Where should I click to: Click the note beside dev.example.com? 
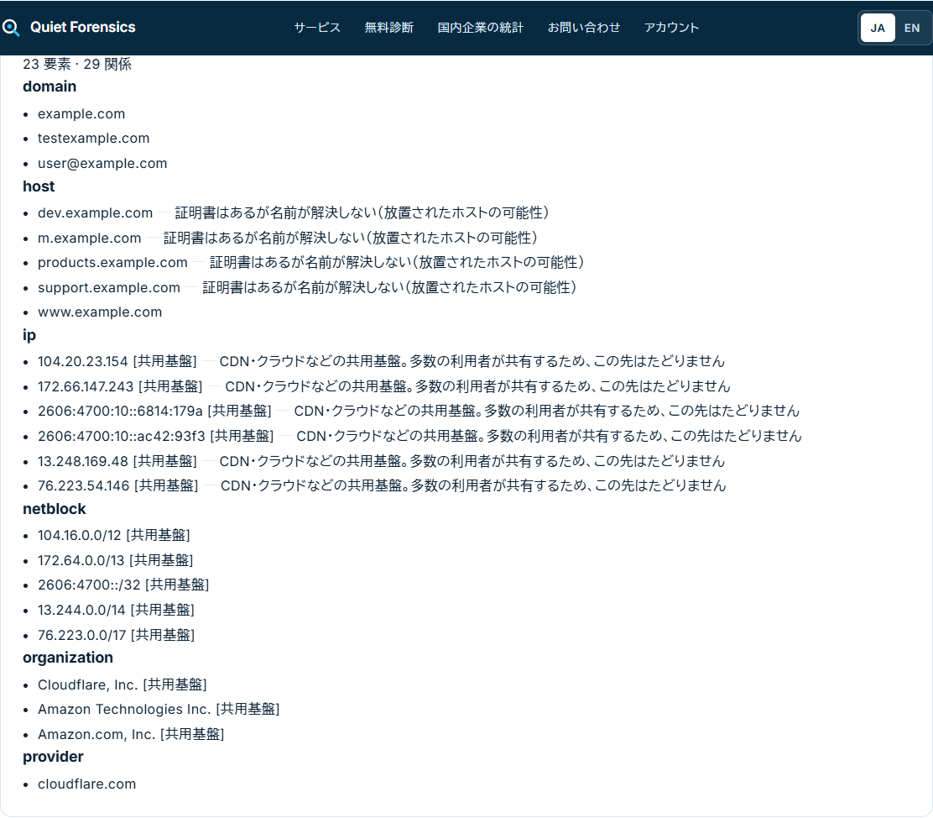[362, 212]
